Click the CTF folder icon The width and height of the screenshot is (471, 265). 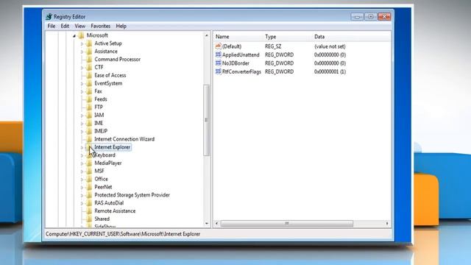(89, 67)
